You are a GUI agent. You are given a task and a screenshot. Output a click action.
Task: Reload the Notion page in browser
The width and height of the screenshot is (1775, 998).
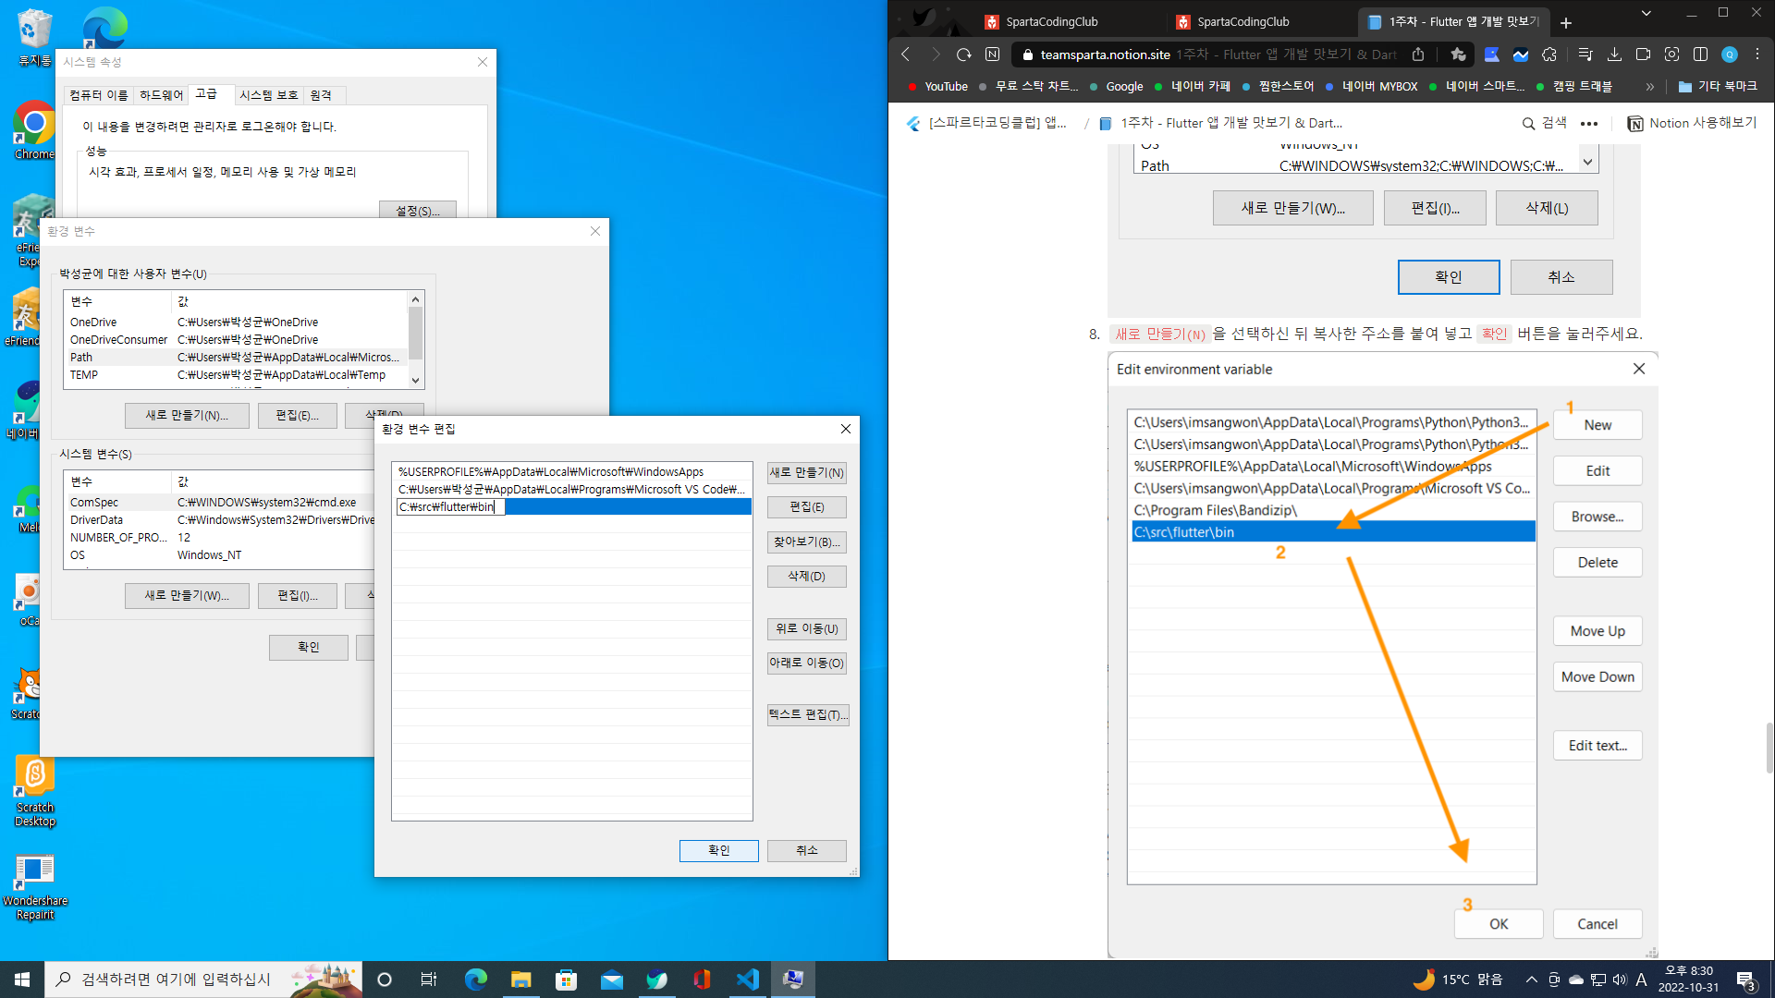[x=963, y=55]
